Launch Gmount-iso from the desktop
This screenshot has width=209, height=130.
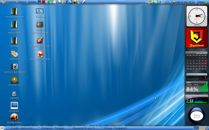(14, 81)
